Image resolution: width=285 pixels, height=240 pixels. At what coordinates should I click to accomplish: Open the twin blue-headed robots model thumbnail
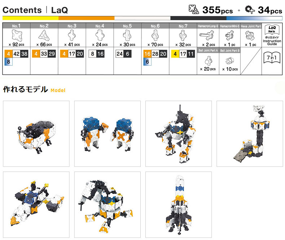[108, 134]
